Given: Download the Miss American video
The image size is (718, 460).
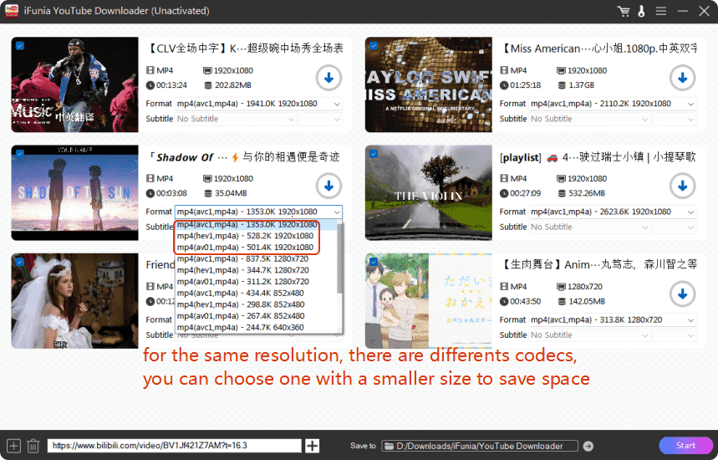Looking at the screenshot, I should pyautogui.click(x=682, y=79).
